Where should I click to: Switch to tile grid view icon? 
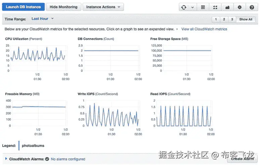click(x=215, y=7)
